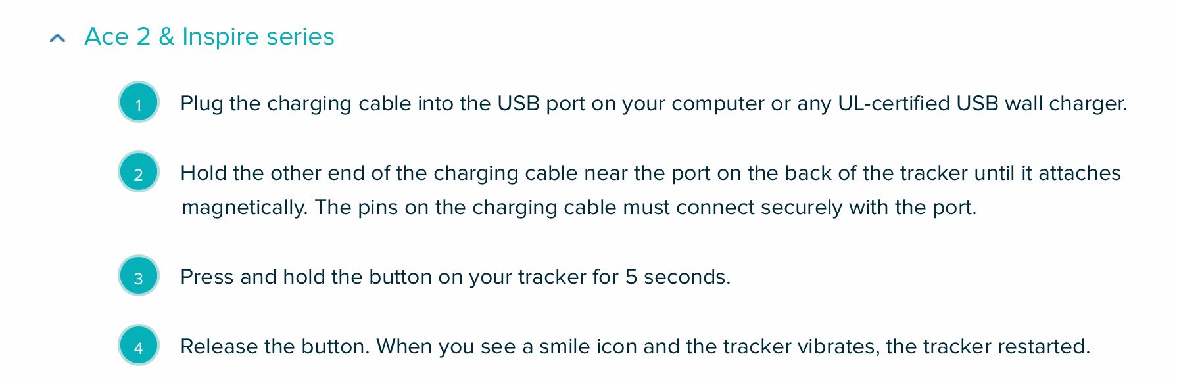
Task: Click the step 3 number circle
Action: point(139,277)
